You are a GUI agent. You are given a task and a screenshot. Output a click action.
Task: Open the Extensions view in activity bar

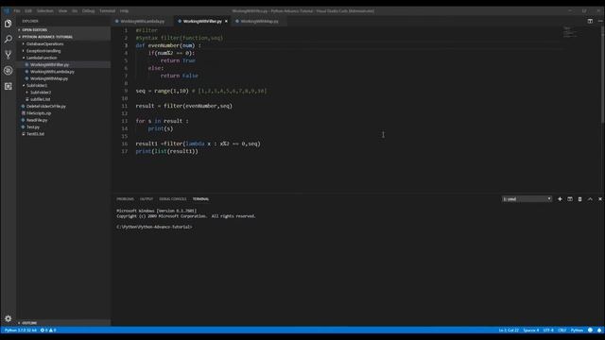click(x=9, y=86)
